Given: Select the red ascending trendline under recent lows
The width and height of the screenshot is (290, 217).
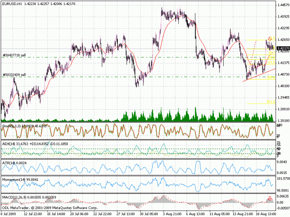Looking at the screenshot, I should coord(259,75).
